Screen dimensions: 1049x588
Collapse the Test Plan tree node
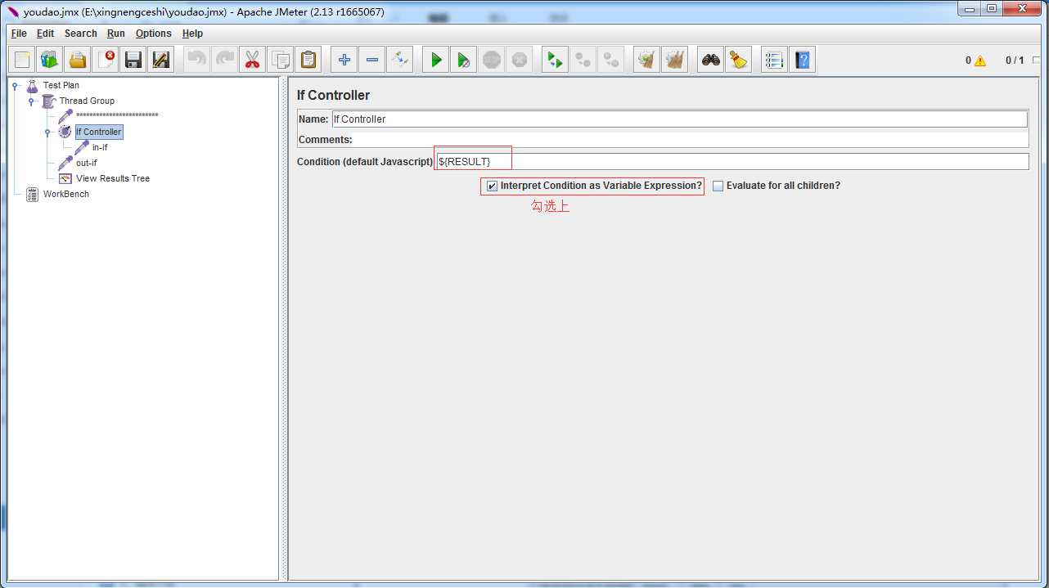click(x=15, y=85)
